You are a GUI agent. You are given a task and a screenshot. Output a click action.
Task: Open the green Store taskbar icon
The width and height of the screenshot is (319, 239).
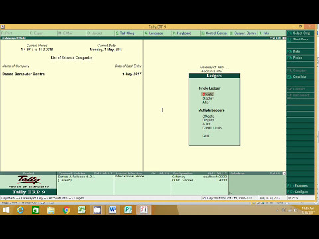(35, 210)
